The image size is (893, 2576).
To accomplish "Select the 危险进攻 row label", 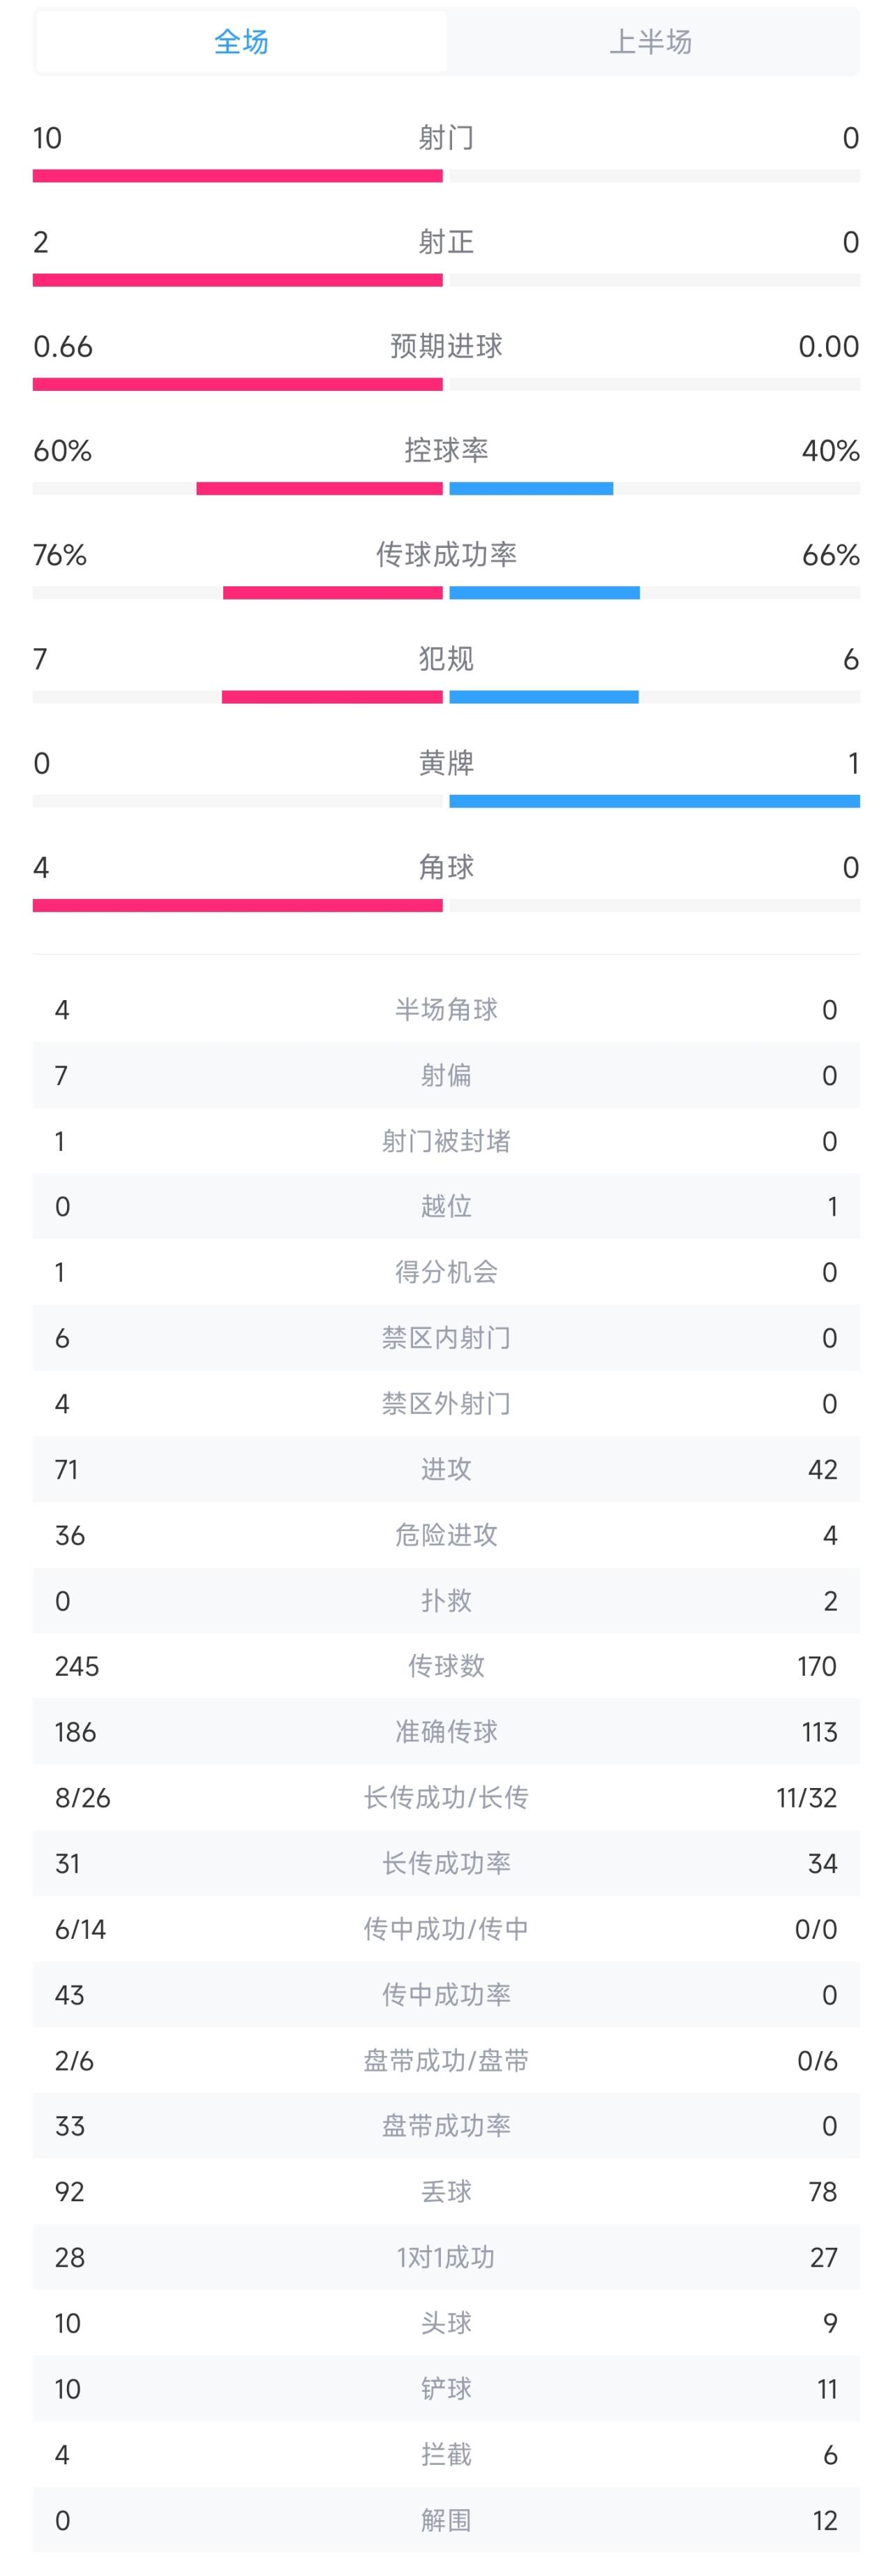I will tap(446, 1535).
